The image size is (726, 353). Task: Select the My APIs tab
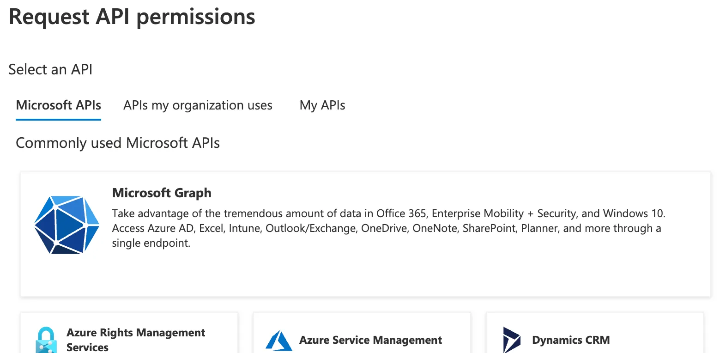pyautogui.click(x=322, y=105)
